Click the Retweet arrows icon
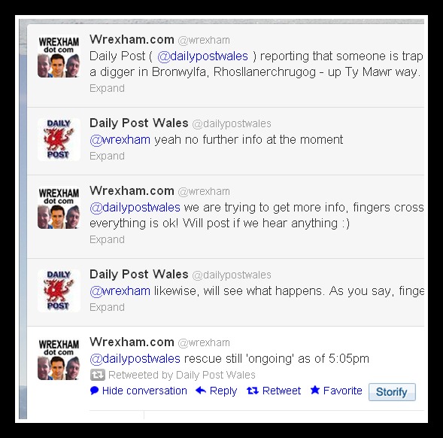 253,391
